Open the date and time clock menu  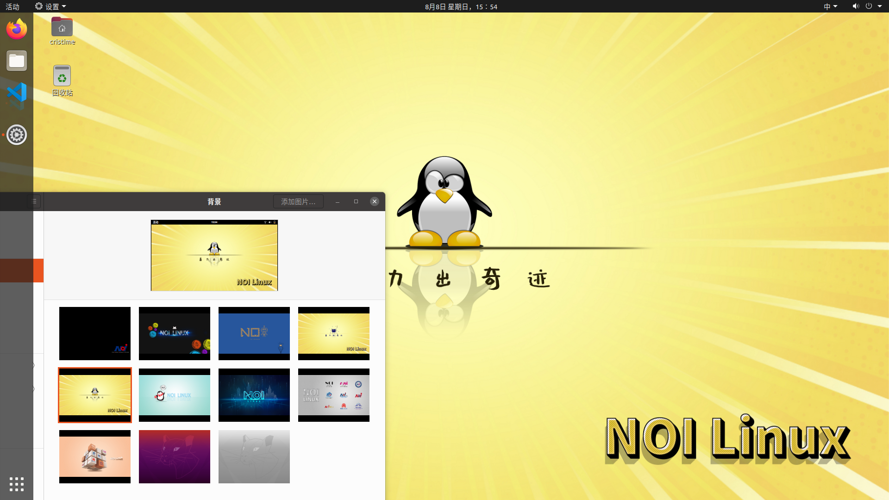461,6
